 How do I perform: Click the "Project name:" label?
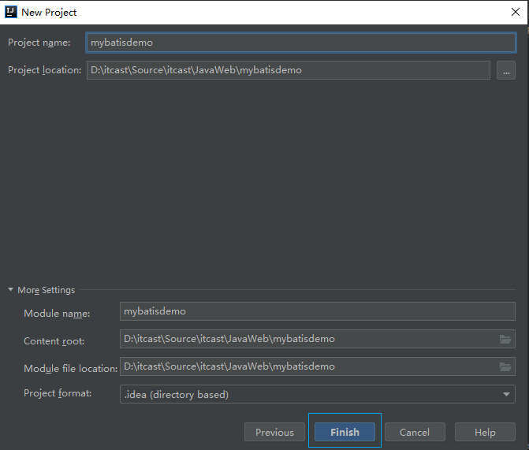pos(39,43)
